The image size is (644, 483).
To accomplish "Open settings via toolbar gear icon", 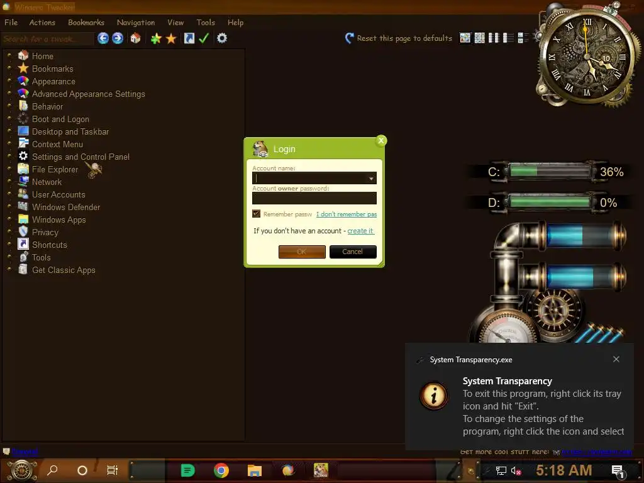I will [222, 38].
